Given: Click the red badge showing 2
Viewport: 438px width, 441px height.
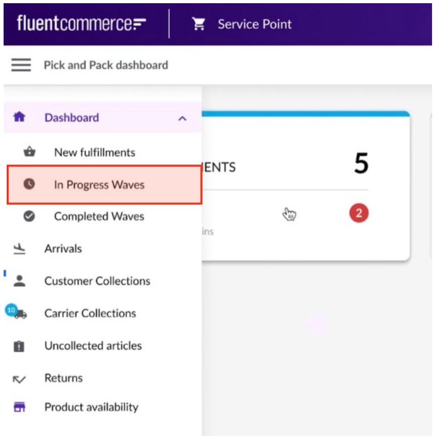Looking at the screenshot, I should pyautogui.click(x=359, y=213).
